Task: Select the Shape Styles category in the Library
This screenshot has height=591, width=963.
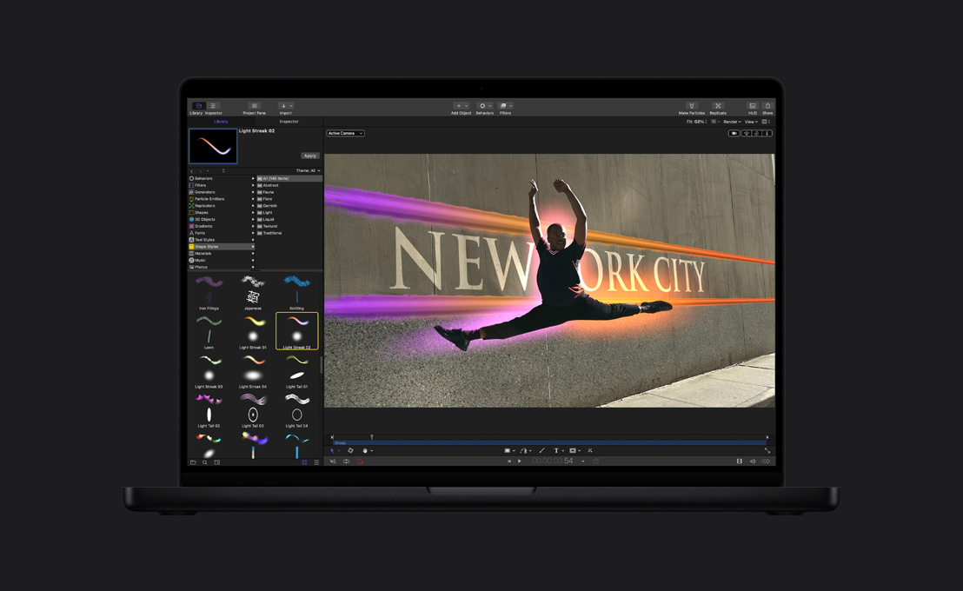Action: tap(209, 246)
